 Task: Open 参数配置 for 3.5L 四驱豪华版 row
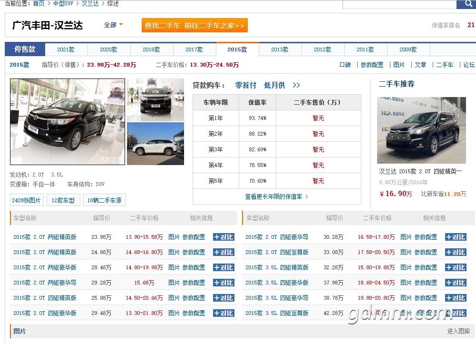pos(426,283)
